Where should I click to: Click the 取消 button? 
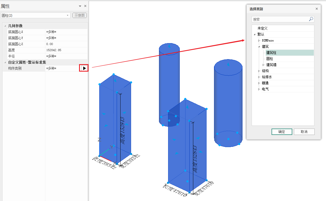[304, 132]
